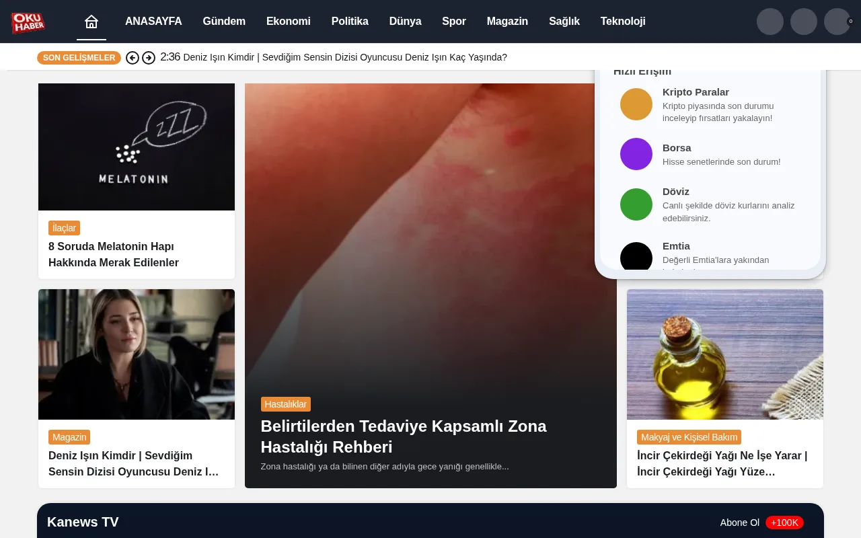Open the Zona Hastalığı Rehberi article
Viewport: 861px width, 538px height.
point(404,436)
